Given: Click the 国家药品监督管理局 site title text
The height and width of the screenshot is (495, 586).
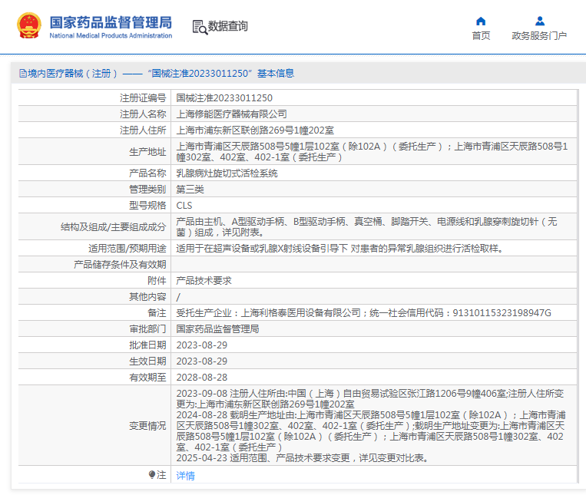Looking at the screenshot, I should (111, 22).
